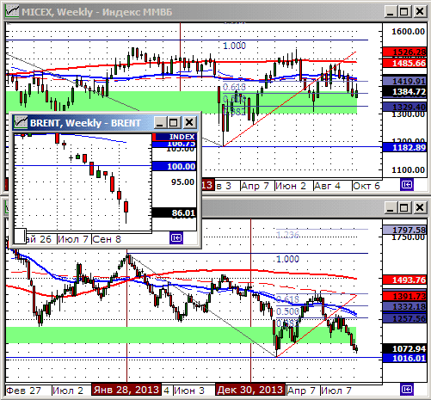Maximize the BRENT Weekly window

pyautogui.click(x=174, y=123)
